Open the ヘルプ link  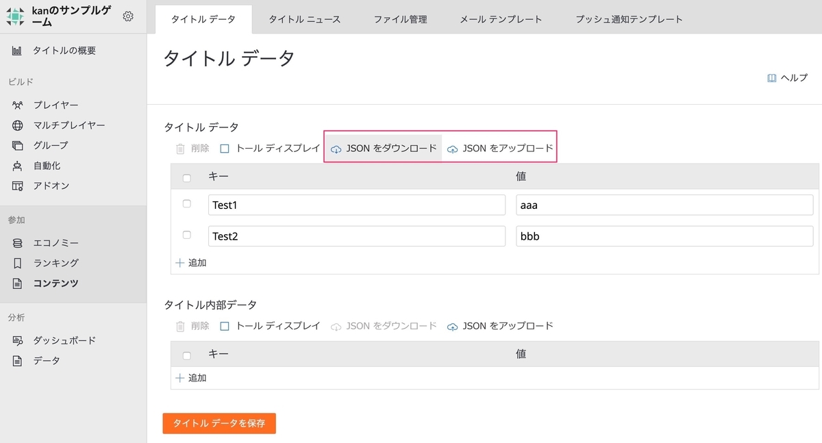pos(787,78)
